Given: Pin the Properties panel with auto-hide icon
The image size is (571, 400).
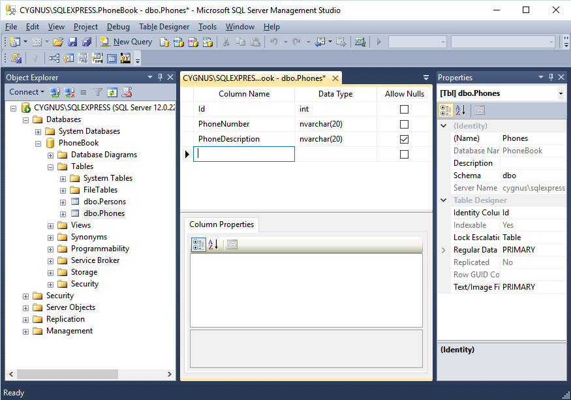Looking at the screenshot, I should point(551,77).
